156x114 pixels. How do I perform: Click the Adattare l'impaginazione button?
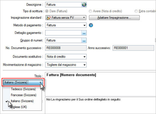click(114, 18)
